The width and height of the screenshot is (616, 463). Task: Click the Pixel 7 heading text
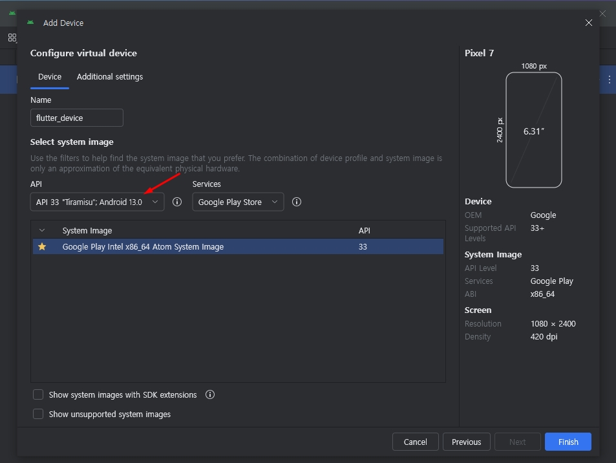pos(479,53)
